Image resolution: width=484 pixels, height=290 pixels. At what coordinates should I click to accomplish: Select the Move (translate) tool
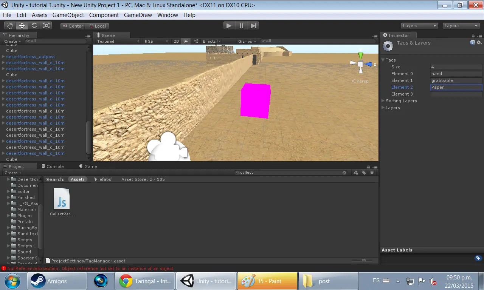pos(22,26)
